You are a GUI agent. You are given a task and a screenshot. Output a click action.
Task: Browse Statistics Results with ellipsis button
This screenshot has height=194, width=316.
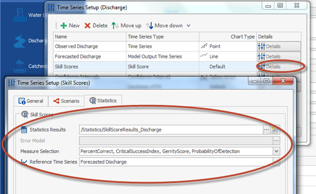(266, 130)
